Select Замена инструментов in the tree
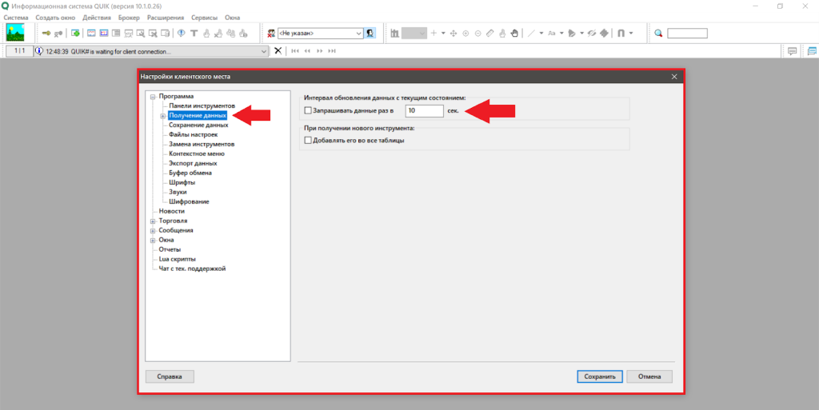Screen dimensions: 819x410 (202, 144)
